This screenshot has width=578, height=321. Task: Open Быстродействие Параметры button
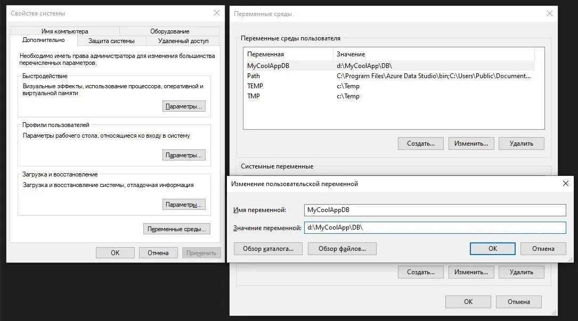pos(184,106)
